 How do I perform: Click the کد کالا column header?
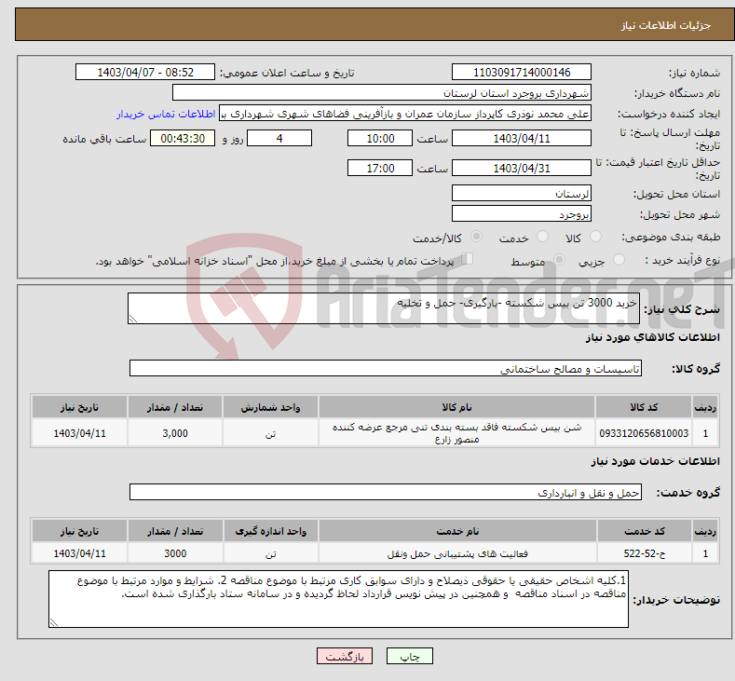(x=643, y=407)
